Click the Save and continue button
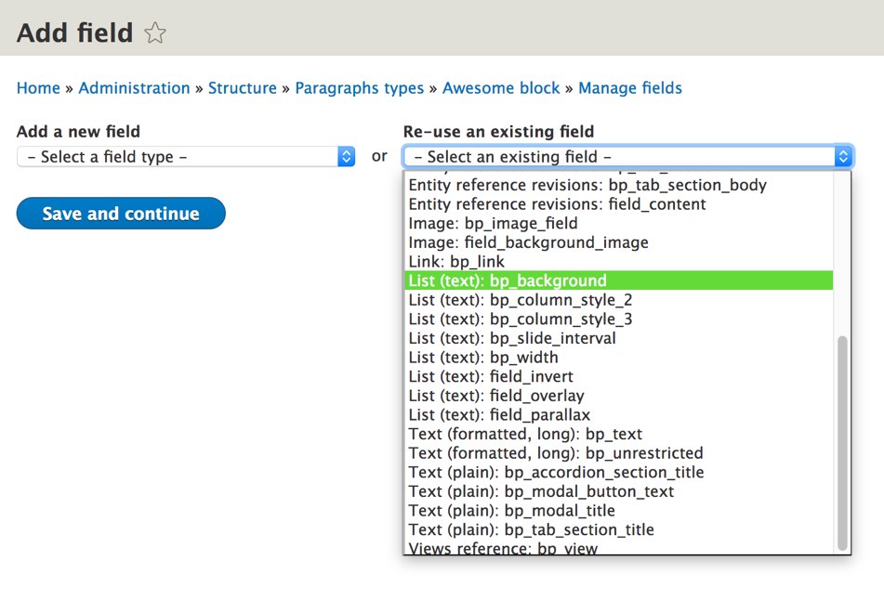 [x=121, y=214]
